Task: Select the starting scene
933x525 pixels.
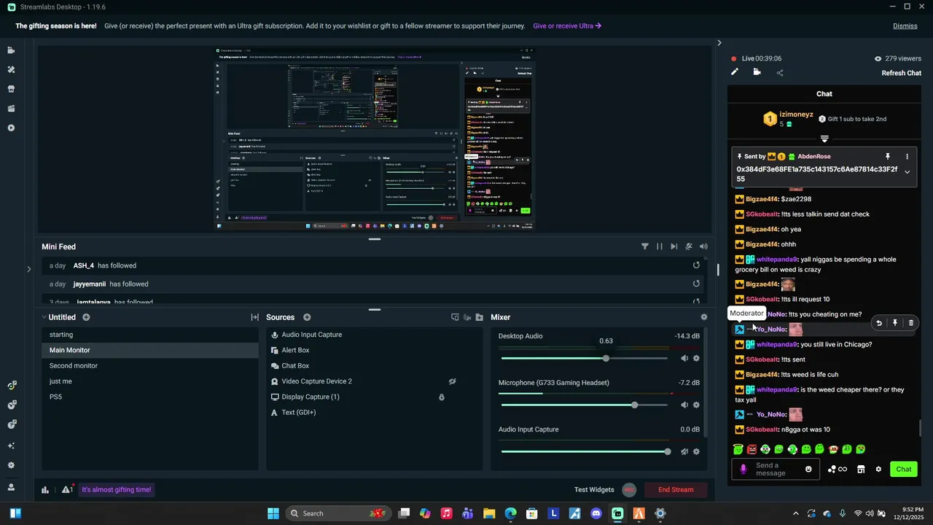Action: pyautogui.click(x=150, y=335)
